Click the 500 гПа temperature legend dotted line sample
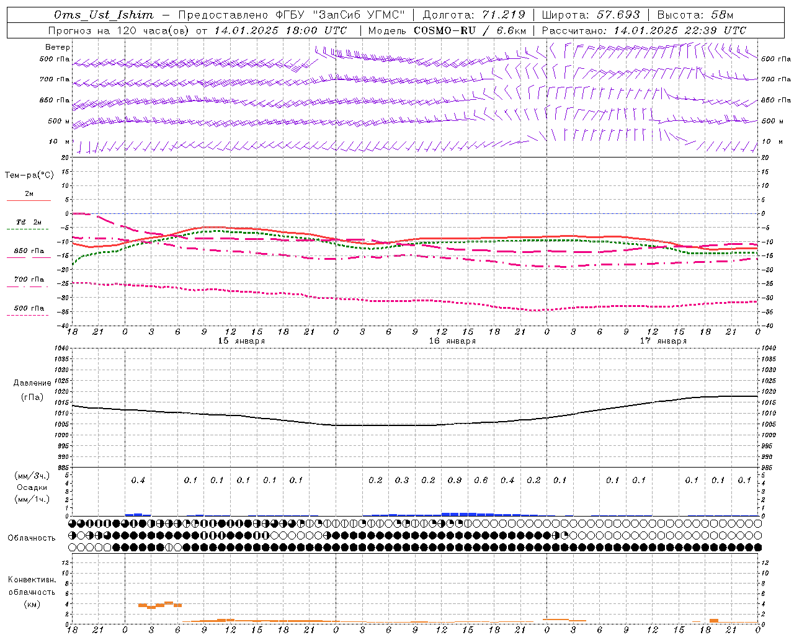The height and width of the screenshot is (635, 794). [x=28, y=315]
